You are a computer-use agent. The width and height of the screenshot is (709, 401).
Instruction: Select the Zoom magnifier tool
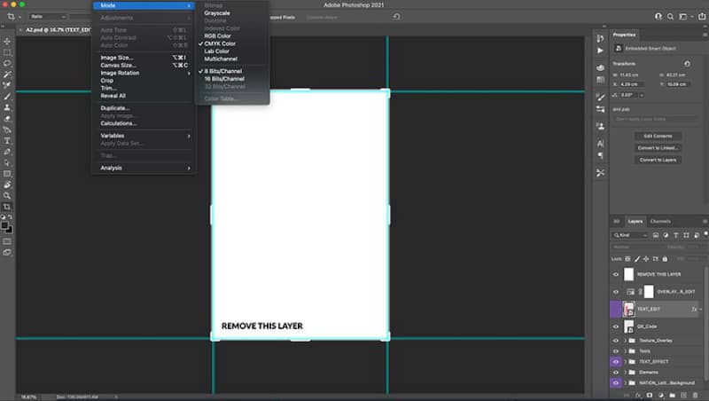coord(7,196)
